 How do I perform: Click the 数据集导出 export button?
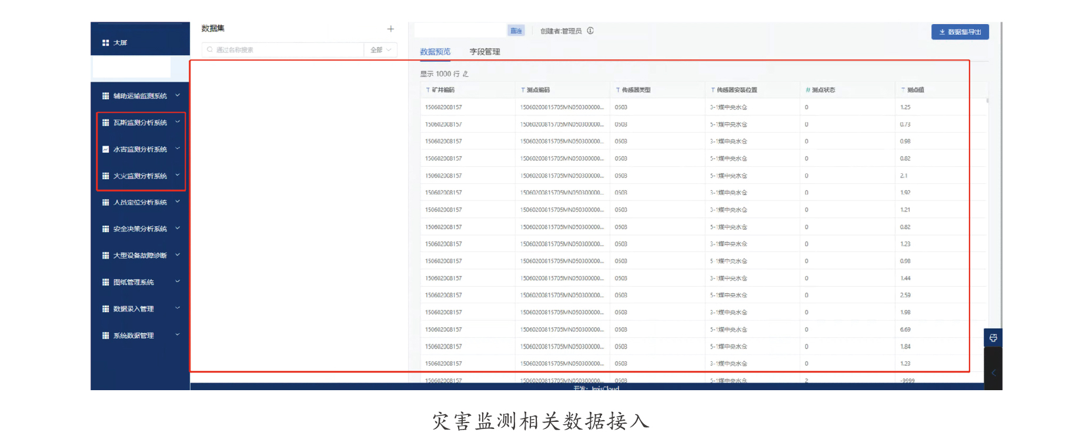[x=960, y=32]
